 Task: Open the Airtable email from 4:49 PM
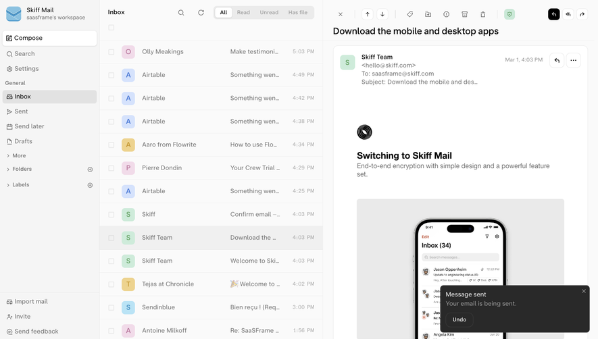click(211, 75)
